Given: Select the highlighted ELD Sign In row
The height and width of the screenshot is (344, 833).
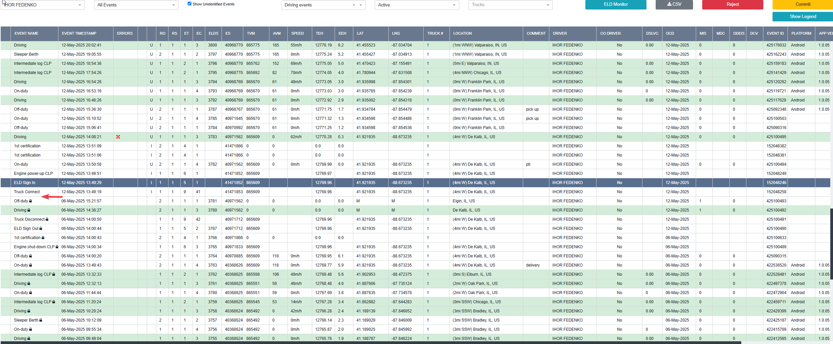Looking at the screenshot, I should [416, 183].
